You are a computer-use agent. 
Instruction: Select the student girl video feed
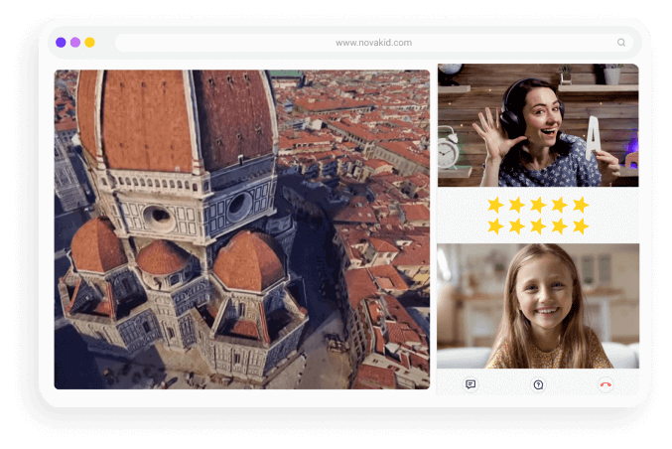point(538,306)
